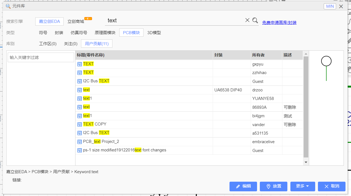Click the module icon beside drzoo's text entry
The width and height of the screenshot is (351, 196).
click(x=80, y=90)
